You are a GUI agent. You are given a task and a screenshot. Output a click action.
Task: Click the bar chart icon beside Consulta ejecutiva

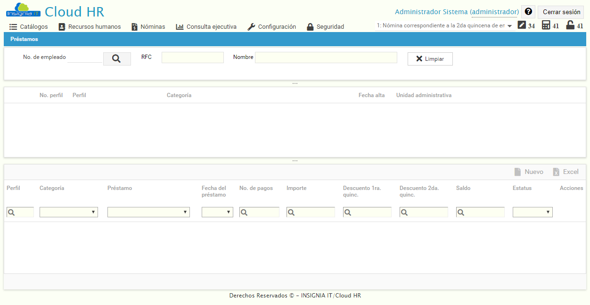179,27
